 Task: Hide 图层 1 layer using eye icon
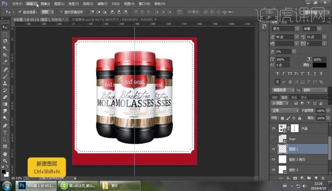[273, 149]
